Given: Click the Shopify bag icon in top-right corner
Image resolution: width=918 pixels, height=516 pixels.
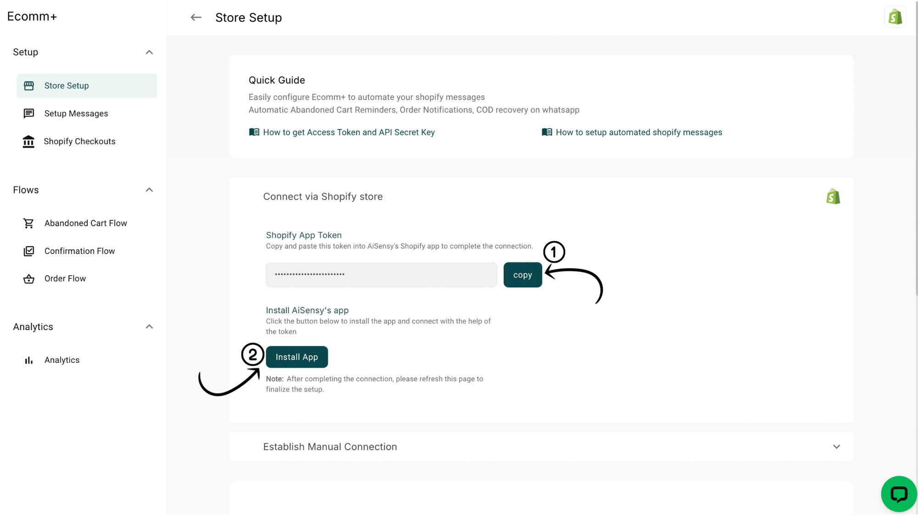Looking at the screenshot, I should tap(895, 17).
